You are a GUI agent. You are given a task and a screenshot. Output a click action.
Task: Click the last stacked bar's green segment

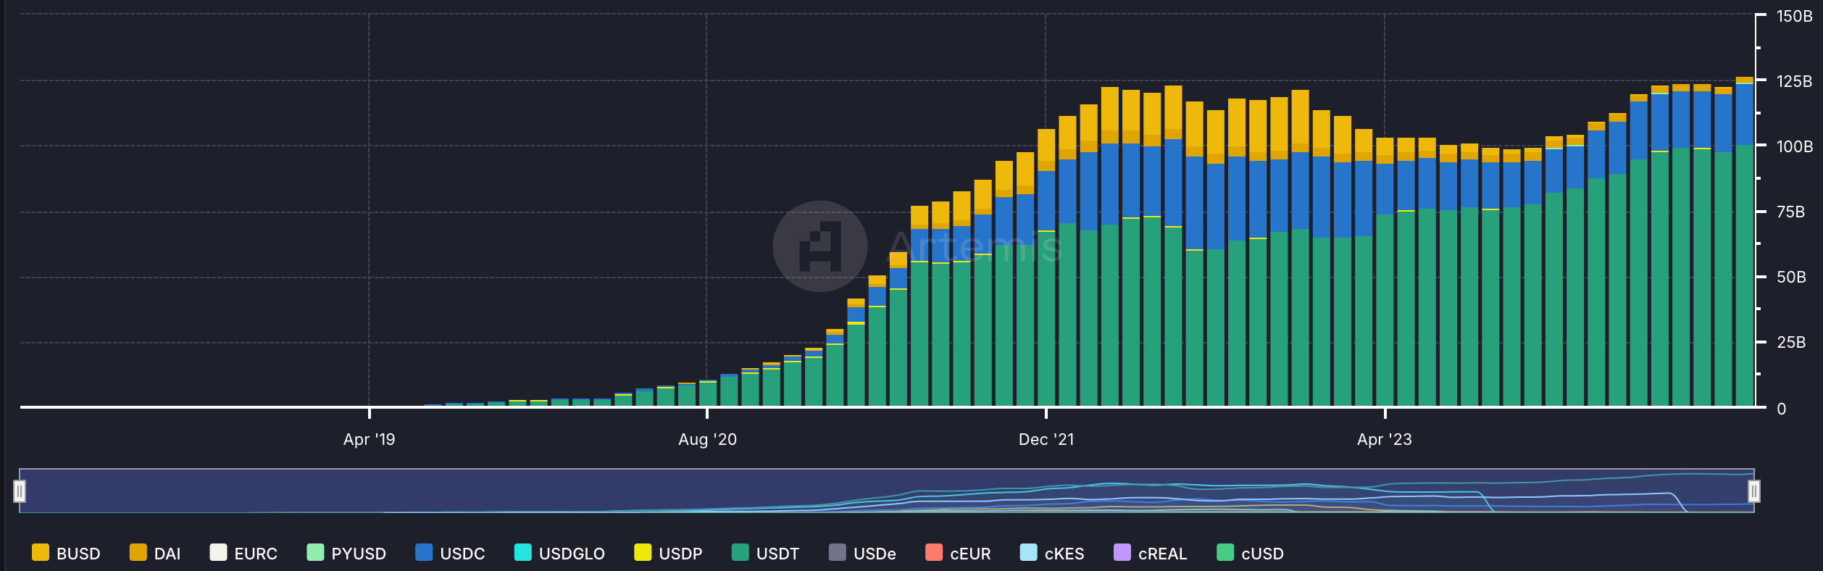pos(1745,275)
